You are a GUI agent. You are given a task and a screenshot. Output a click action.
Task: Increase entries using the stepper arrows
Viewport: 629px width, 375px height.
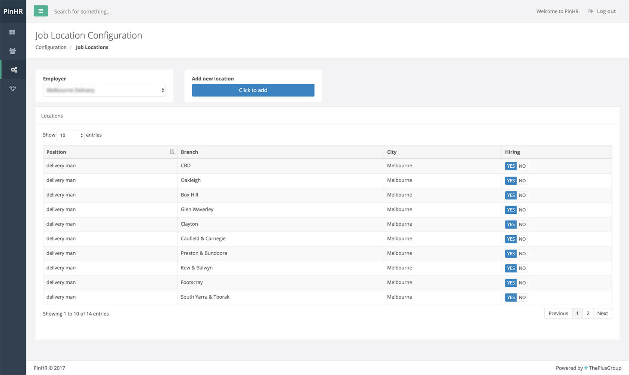[82, 135]
